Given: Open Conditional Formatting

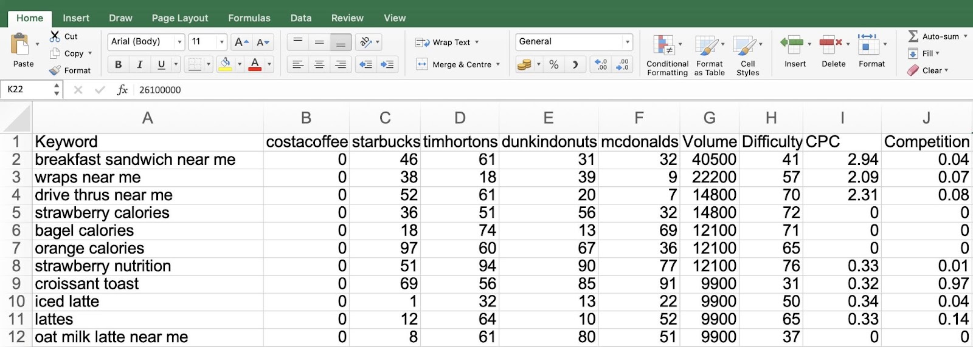Looking at the screenshot, I should [667, 55].
